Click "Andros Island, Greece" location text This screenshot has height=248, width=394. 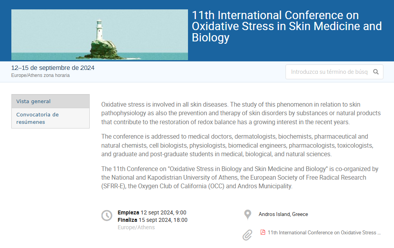[x=283, y=214]
